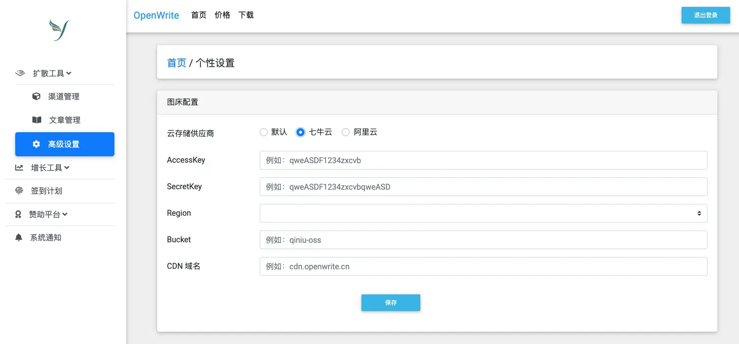Focus the CDN 域名 input field
Image resolution: width=739 pixels, height=344 pixels.
[483, 266]
